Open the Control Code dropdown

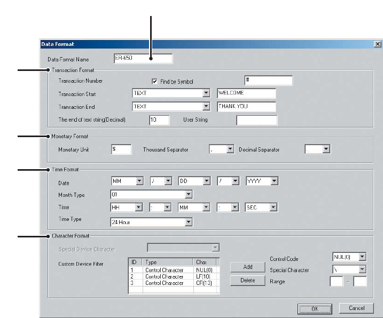[x=349, y=257]
